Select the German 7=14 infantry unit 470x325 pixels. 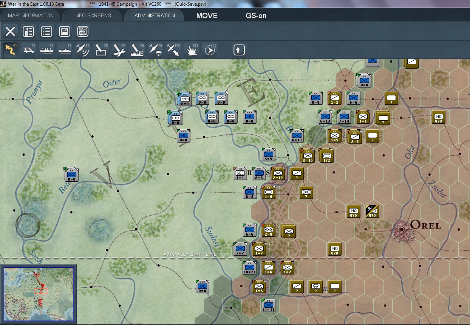coord(344,117)
